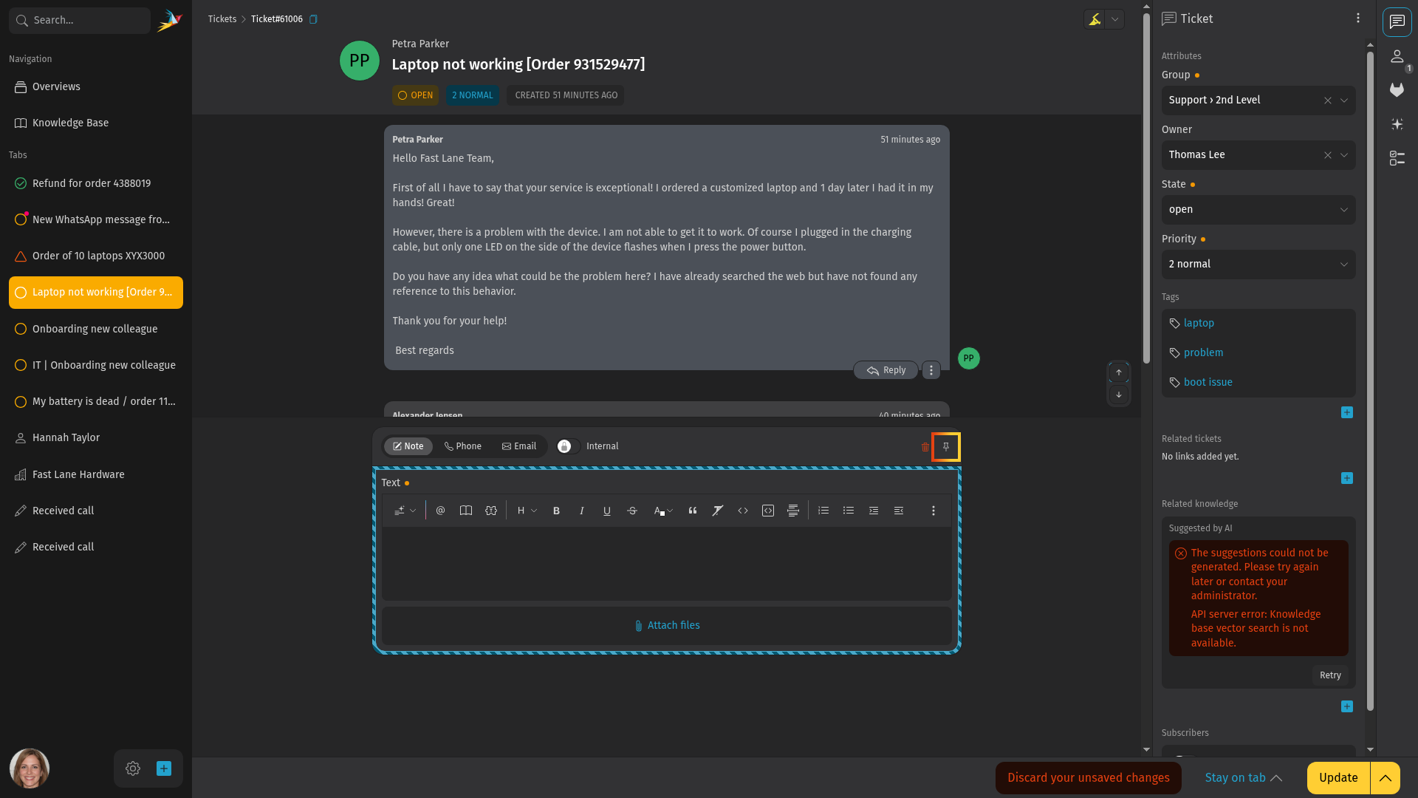Decrease indent of the text
Viewport: 1418px width, 798px height.
(x=899, y=511)
